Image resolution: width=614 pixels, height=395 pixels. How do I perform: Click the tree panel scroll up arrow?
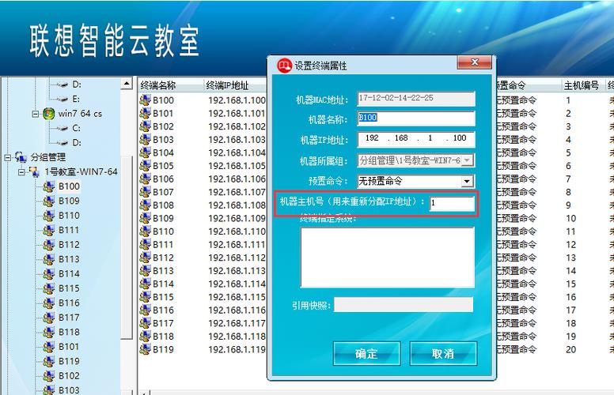tap(127, 84)
